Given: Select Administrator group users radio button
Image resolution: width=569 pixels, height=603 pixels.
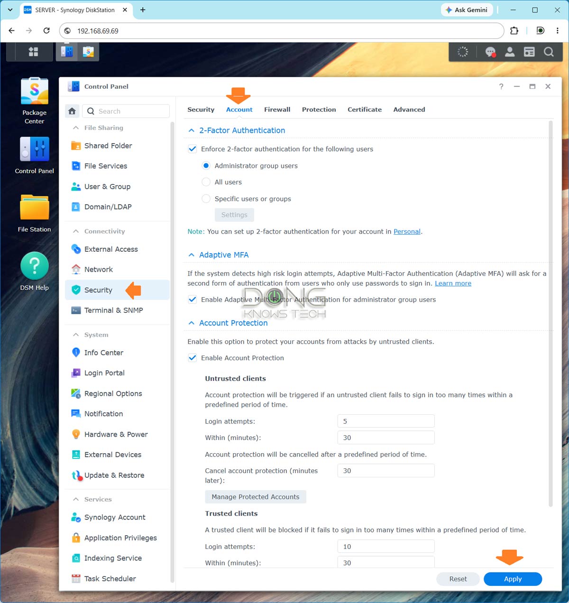Looking at the screenshot, I should [x=206, y=165].
